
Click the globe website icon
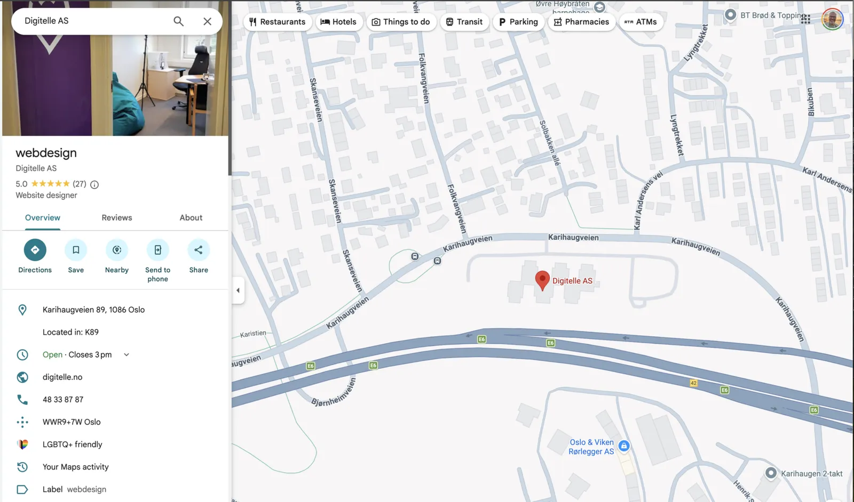(22, 377)
